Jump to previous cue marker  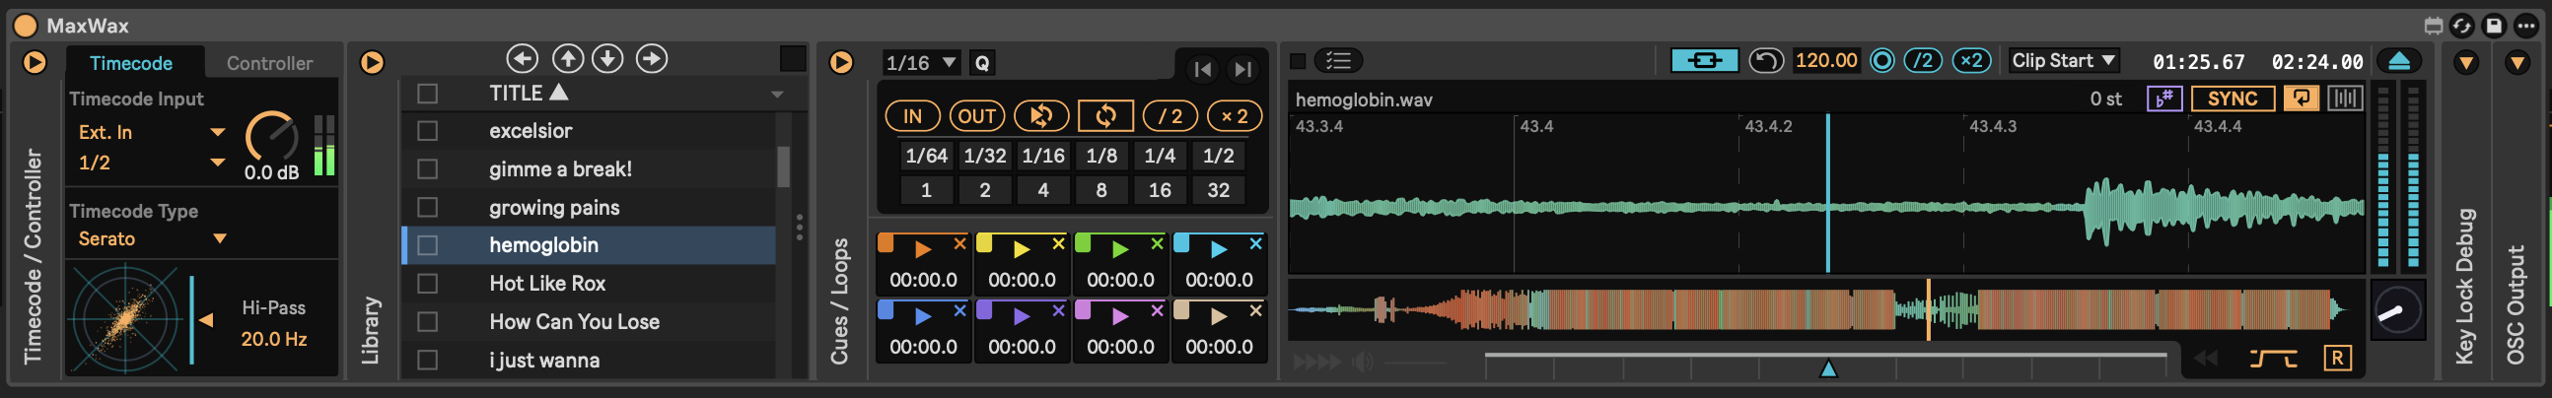coord(1202,69)
